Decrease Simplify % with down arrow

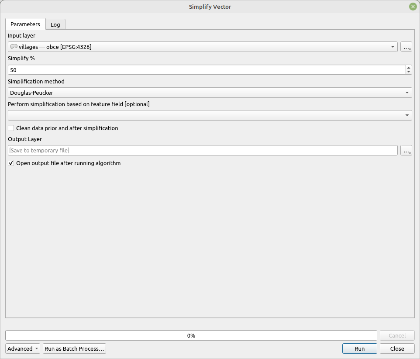pyautogui.click(x=409, y=72)
